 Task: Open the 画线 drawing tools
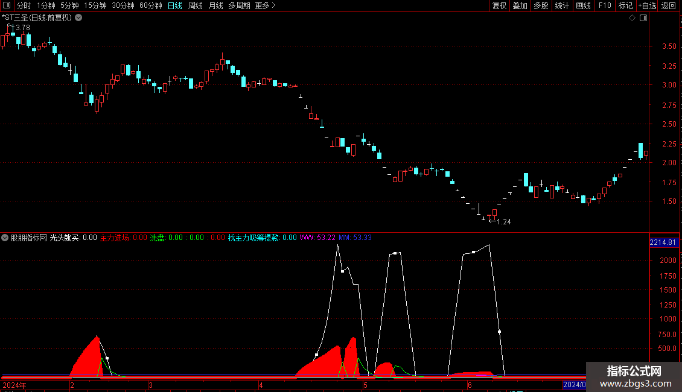(583, 5)
